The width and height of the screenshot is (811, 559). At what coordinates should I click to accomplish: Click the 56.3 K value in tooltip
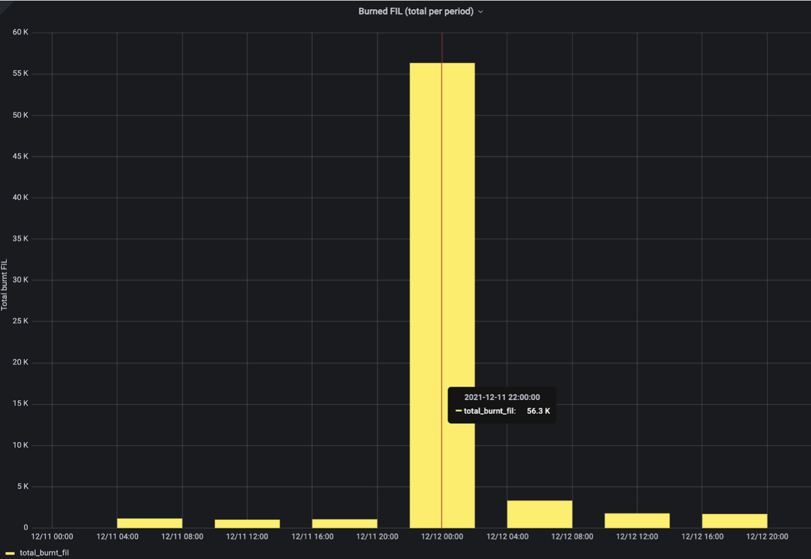pyautogui.click(x=538, y=411)
